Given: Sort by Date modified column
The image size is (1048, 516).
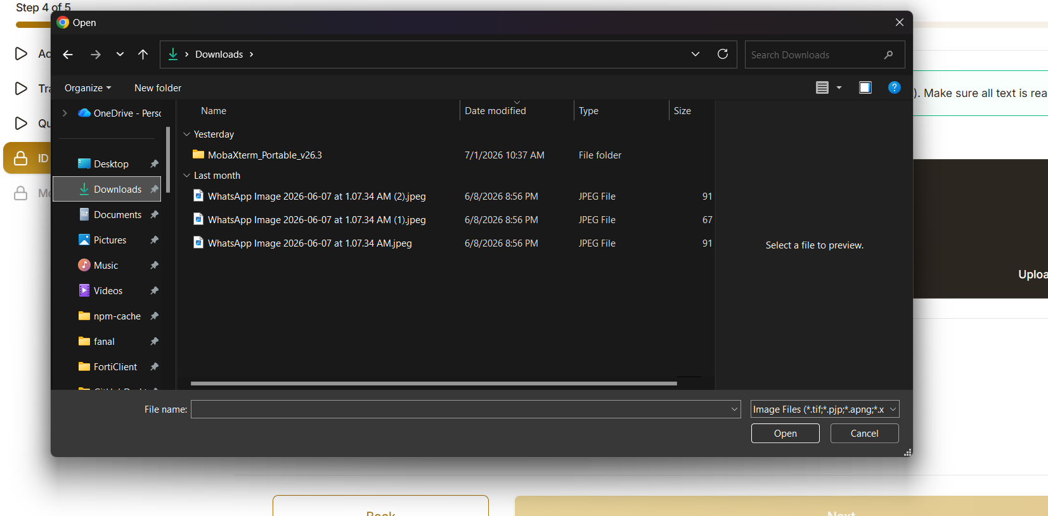Looking at the screenshot, I should pos(495,111).
